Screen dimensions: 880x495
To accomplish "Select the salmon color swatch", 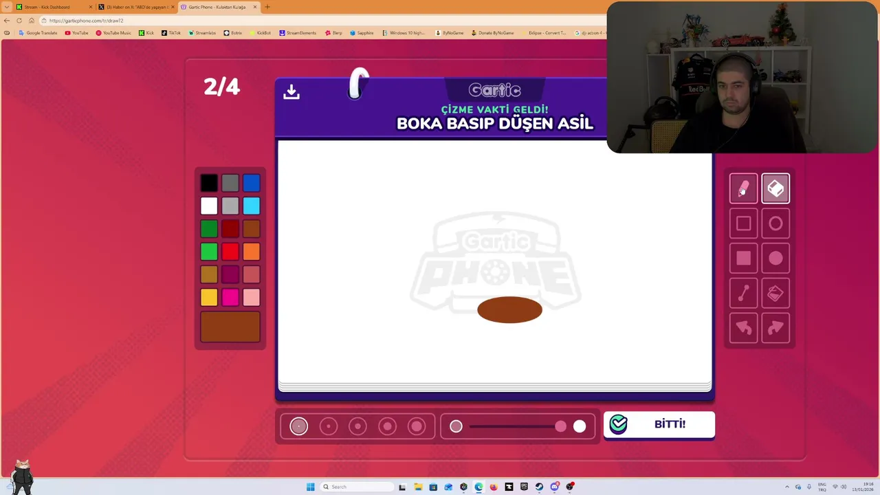I will point(251,274).
